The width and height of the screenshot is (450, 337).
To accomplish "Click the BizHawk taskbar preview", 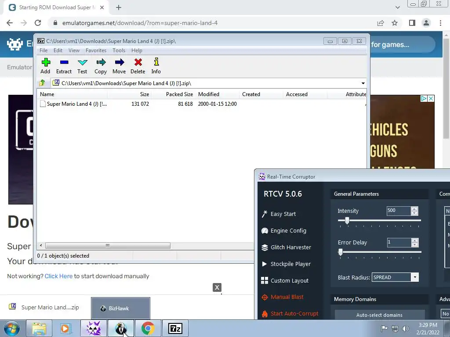I will (120, 308).
